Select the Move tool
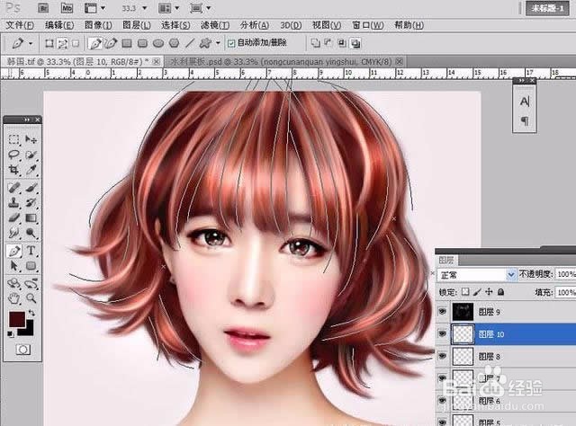 coord(31,139)
